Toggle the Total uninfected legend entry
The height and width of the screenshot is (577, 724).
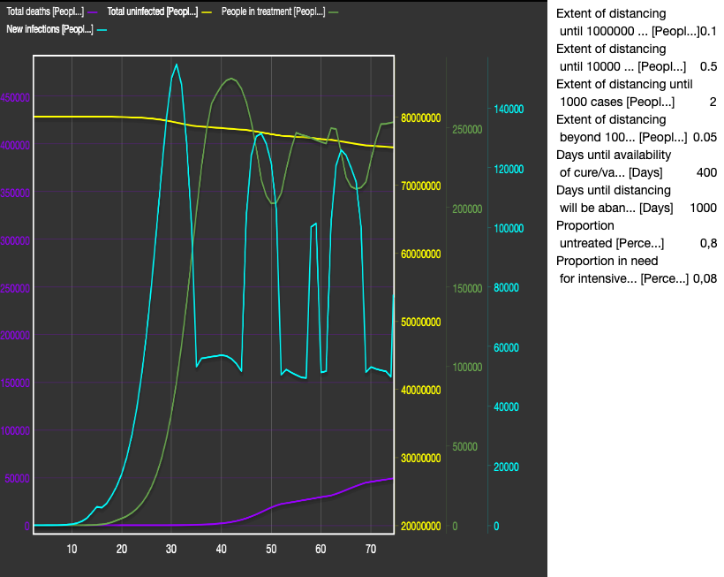pos(159,11)
